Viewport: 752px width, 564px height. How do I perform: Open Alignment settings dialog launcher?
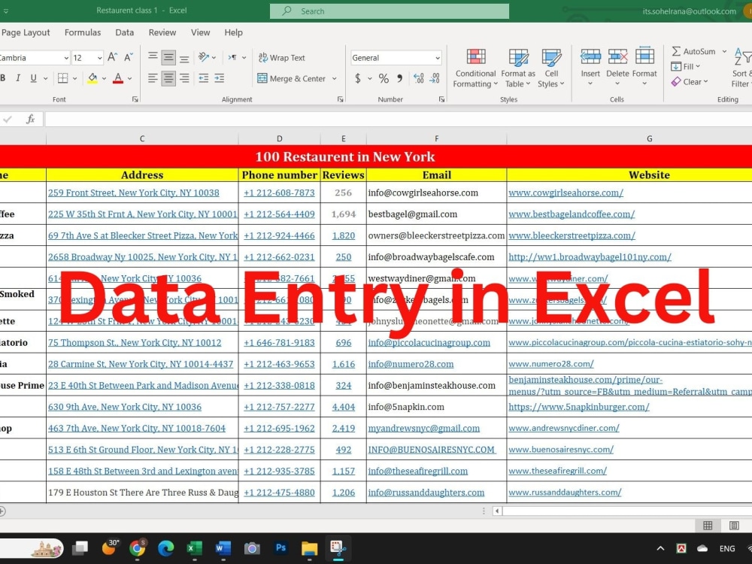[x=340, y=99]
